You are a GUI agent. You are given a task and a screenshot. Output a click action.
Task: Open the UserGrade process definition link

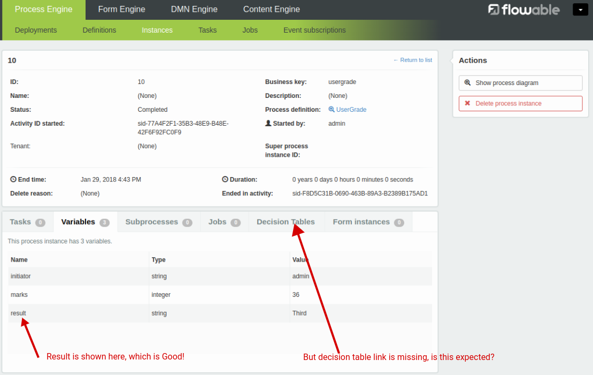(351, 110)
